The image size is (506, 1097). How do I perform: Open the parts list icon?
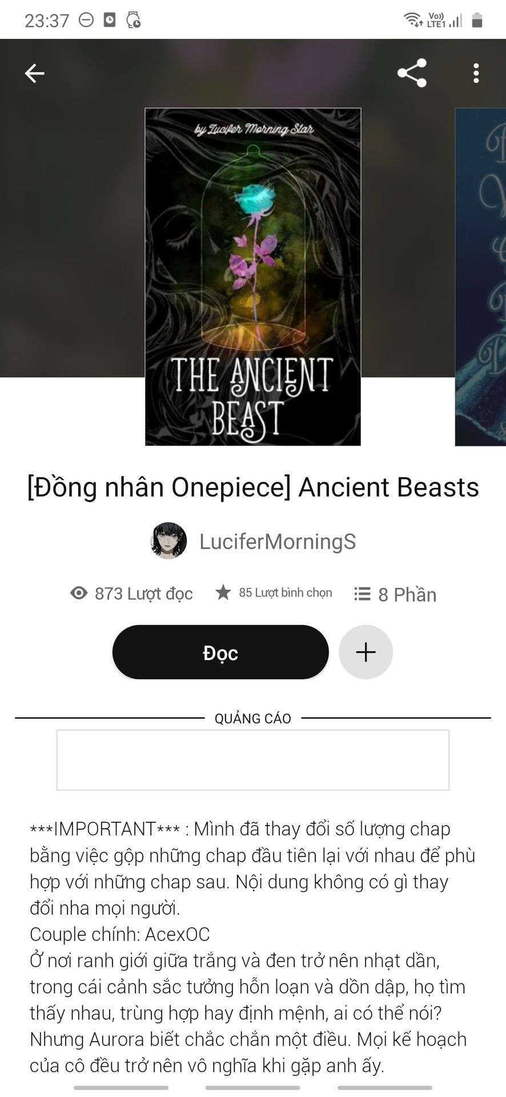point(362,594)
